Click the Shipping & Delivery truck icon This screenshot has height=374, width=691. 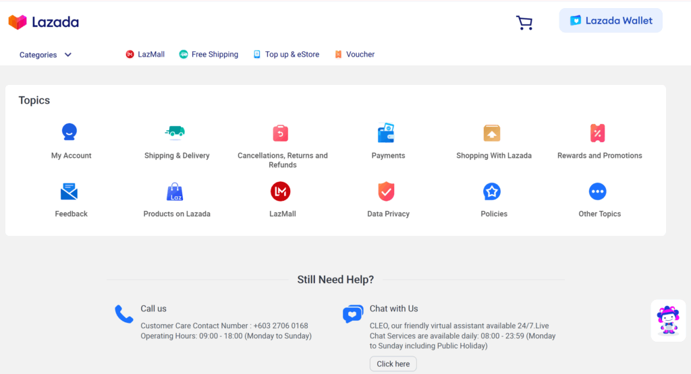point(175,132)
